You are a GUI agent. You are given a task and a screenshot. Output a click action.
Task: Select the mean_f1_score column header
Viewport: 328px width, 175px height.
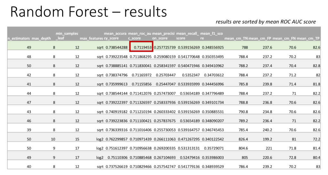tap(212, 36)
